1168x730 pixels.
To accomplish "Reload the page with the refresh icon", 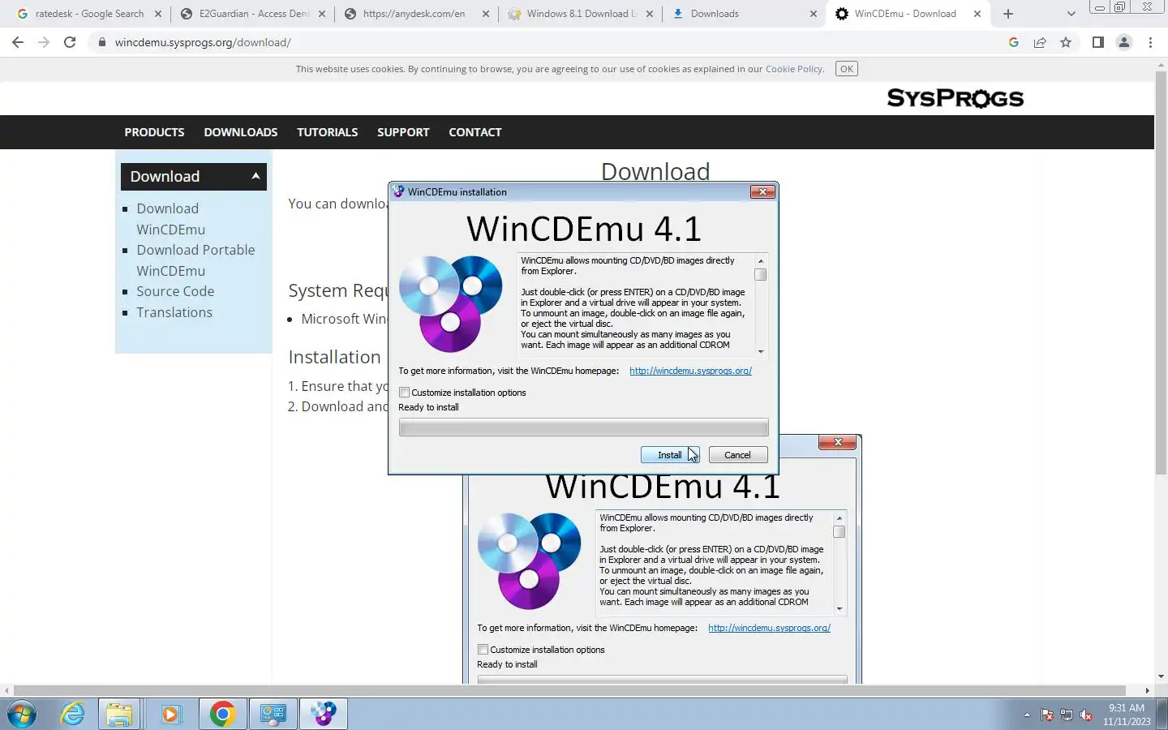I will point(70,42).
